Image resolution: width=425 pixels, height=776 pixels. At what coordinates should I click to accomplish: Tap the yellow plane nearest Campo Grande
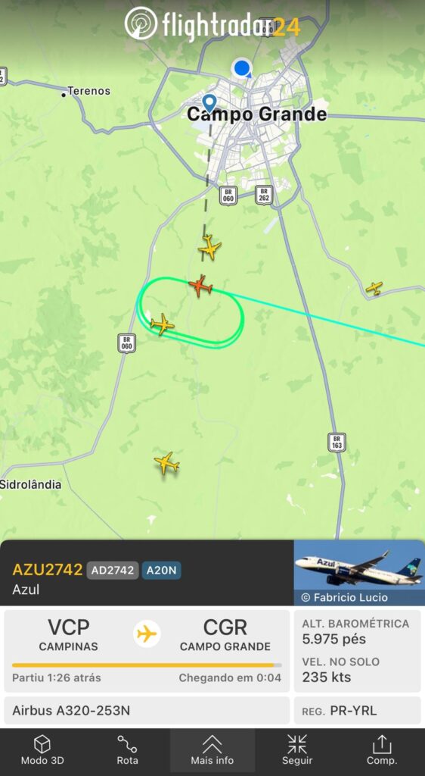pyautogui.click(x=209, y=248)
